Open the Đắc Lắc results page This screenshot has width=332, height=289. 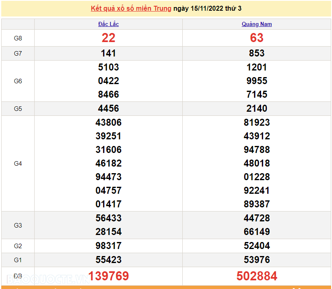[x=108, y=24]
